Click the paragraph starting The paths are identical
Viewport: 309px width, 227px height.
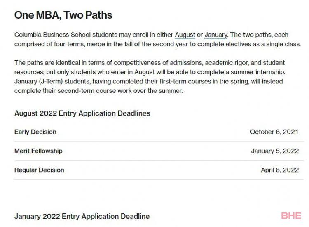pos(150,77)
